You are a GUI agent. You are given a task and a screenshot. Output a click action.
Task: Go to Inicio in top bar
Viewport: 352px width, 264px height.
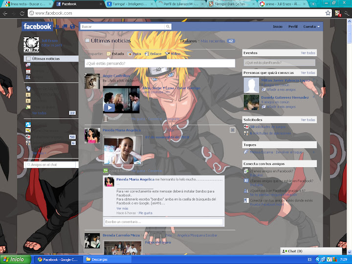click(278, 26)
